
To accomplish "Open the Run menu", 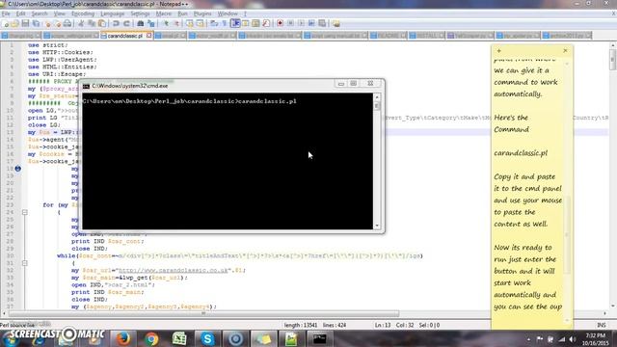I will (182, 13).
